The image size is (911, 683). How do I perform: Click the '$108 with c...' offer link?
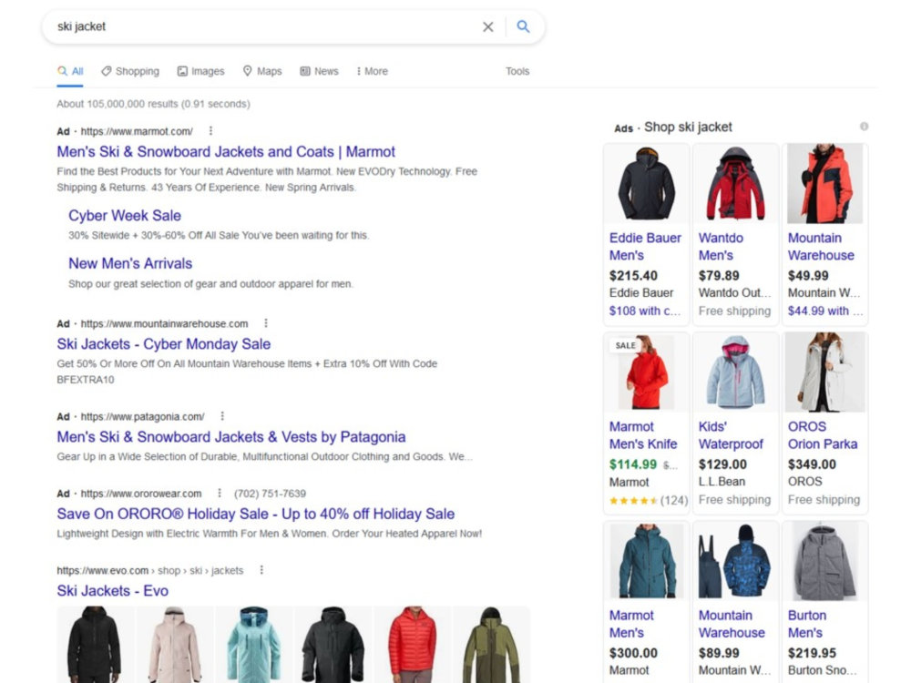pyautogui.click(x=644, y=311)
